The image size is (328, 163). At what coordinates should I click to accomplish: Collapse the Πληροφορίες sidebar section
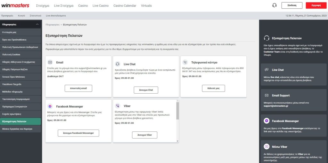(x=37, y=24)
